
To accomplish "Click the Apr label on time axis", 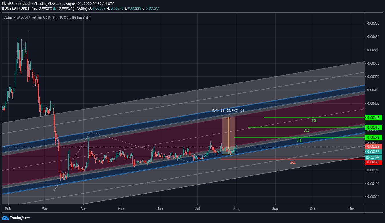I will pyautogui.click(x=83, y=209).
